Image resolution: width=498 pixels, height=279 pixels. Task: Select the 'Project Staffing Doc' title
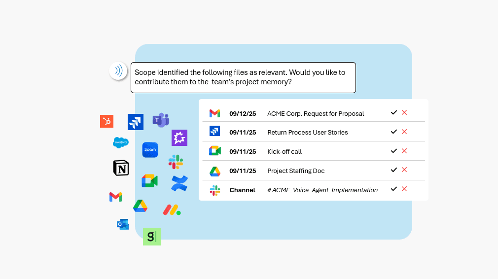click(296, 171)
